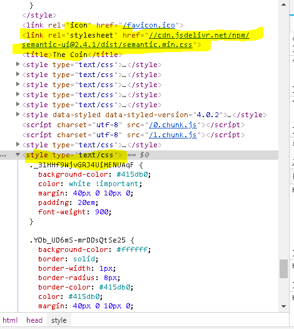294x329 pixels.
Task: Select the closing </style> tag line
Action: click(39, 15)
